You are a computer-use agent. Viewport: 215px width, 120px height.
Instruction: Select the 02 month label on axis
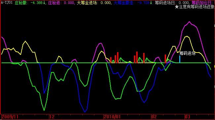(154, 117)
